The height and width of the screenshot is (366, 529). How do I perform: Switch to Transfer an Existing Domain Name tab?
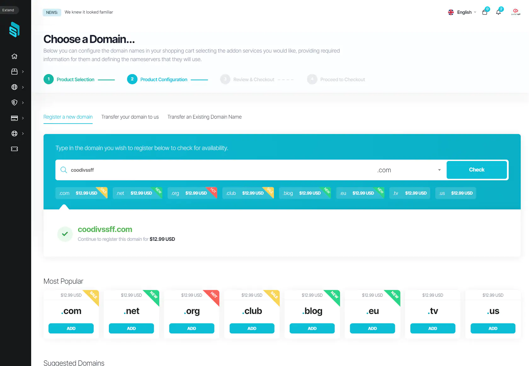click(205, 117)
